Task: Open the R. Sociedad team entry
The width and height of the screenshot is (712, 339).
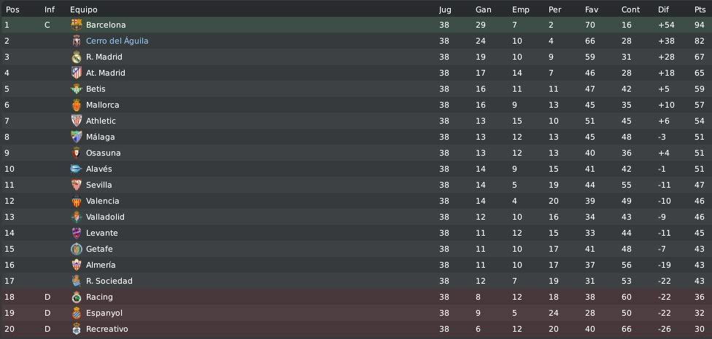Action: point(109,281)
